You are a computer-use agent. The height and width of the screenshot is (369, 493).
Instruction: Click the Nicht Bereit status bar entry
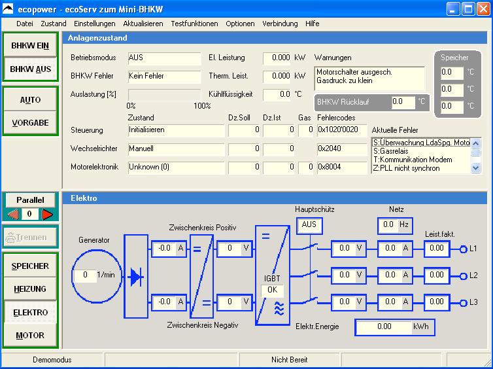(289, 360)
